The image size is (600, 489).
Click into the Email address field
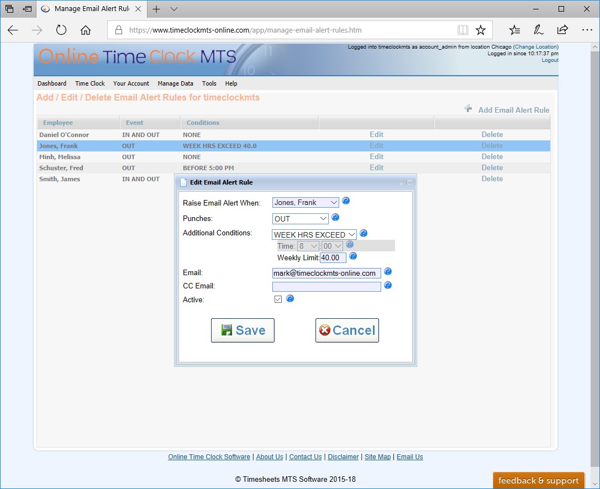coord(327,273)
